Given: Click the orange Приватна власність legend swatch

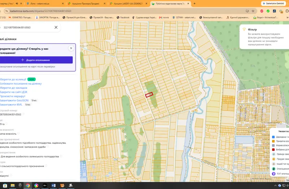Looking at the screenshot, I should 273,141.
